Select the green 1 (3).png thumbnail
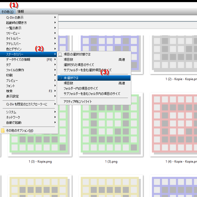 click(x=111, y=131)
